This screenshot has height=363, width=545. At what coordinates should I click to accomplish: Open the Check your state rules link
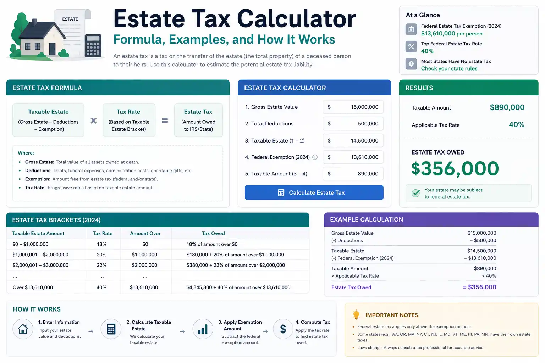click(449, 68)
